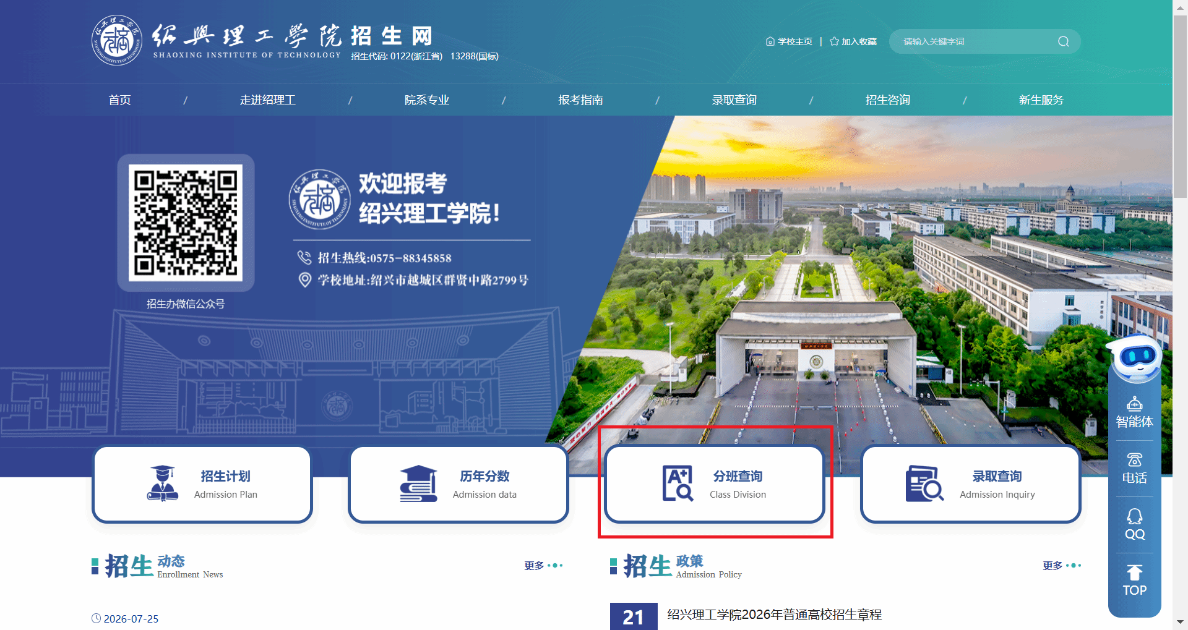Open the 电话 phone sidebar button

(x=1134, y=469)
